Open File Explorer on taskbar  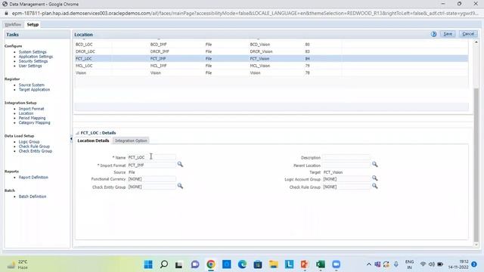(274, 264)
